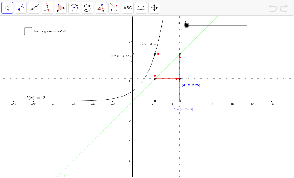294x178 pixels.
Task: Select the Ellipse conic tool
Action: [x=88, y=8]
